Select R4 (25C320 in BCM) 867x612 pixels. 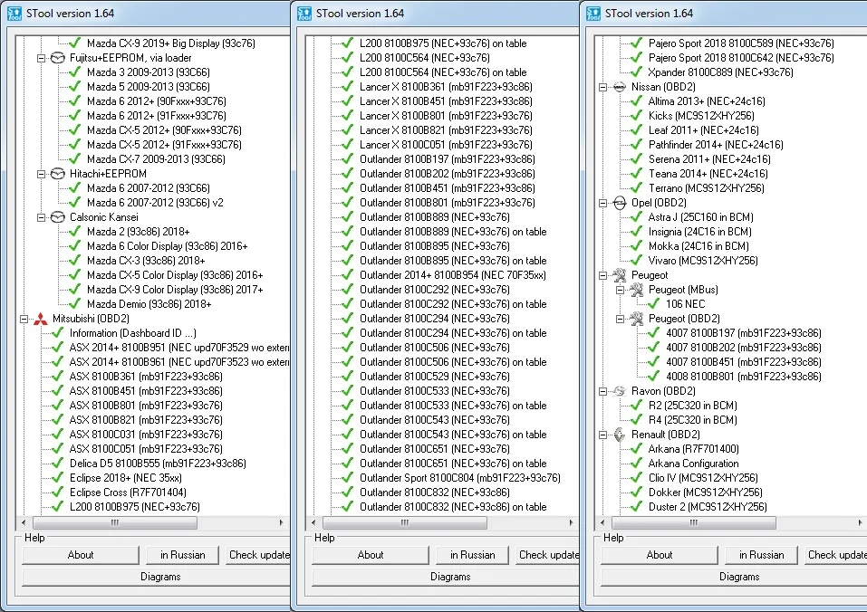pyautogui.click(x=692, y=420)
